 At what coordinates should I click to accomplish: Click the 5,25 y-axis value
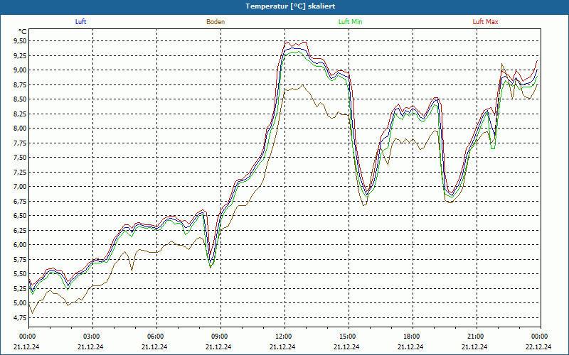[19, 289]
